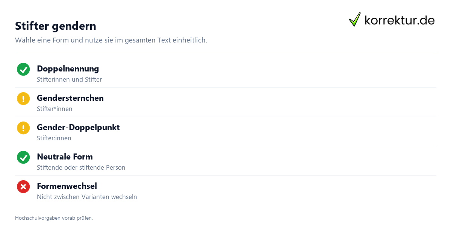
Task: Click the green checkmark beside Doppelnennung
Action: pyautogui.click(x=23, y=69)
